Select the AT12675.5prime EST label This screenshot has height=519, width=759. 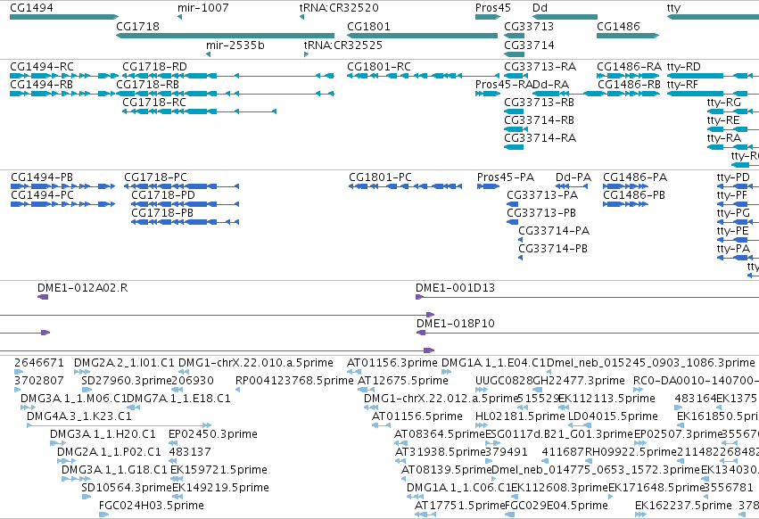point(403,381)
